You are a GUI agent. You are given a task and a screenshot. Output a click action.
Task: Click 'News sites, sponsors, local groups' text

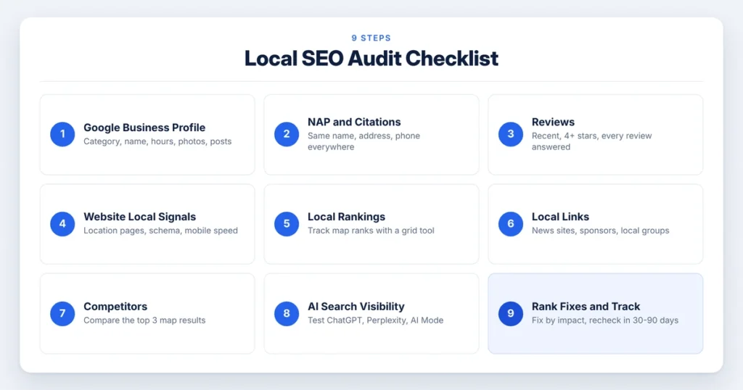coord(600,231)
